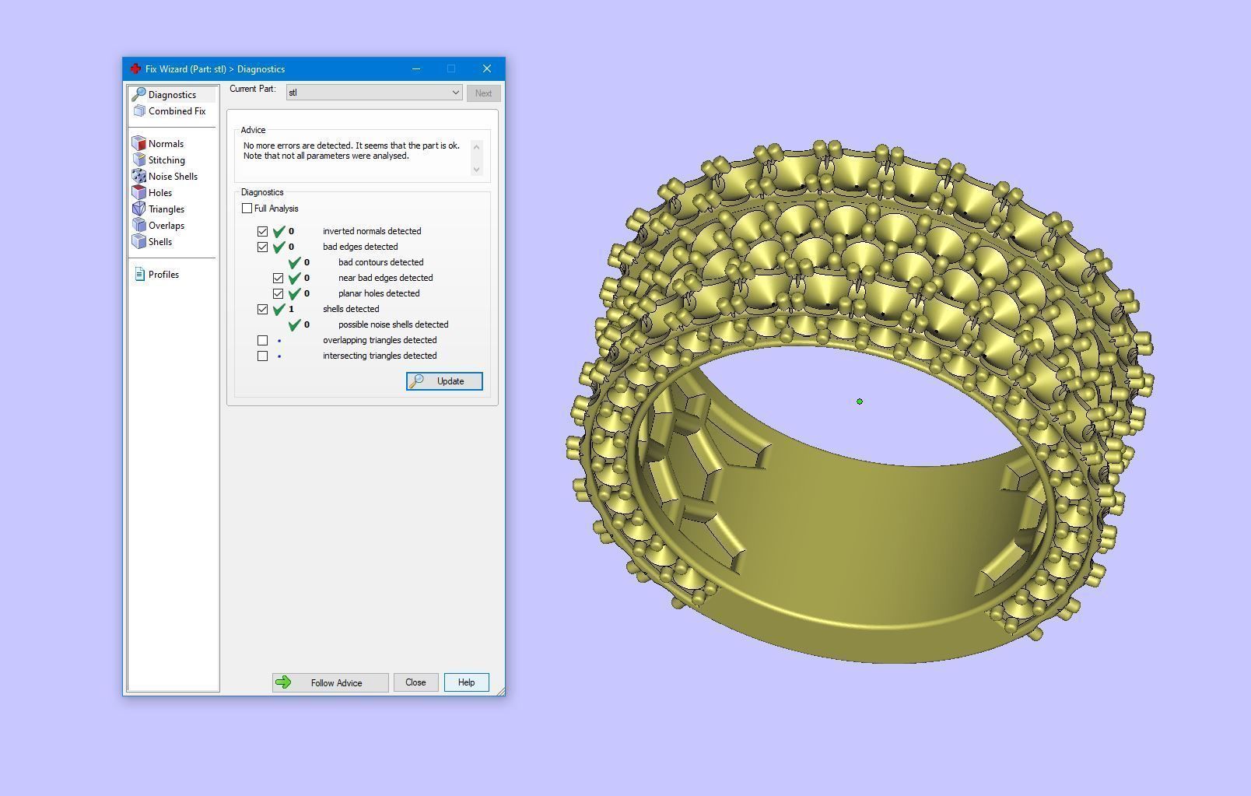Click the 'shells detected' label

pos(351,309)
